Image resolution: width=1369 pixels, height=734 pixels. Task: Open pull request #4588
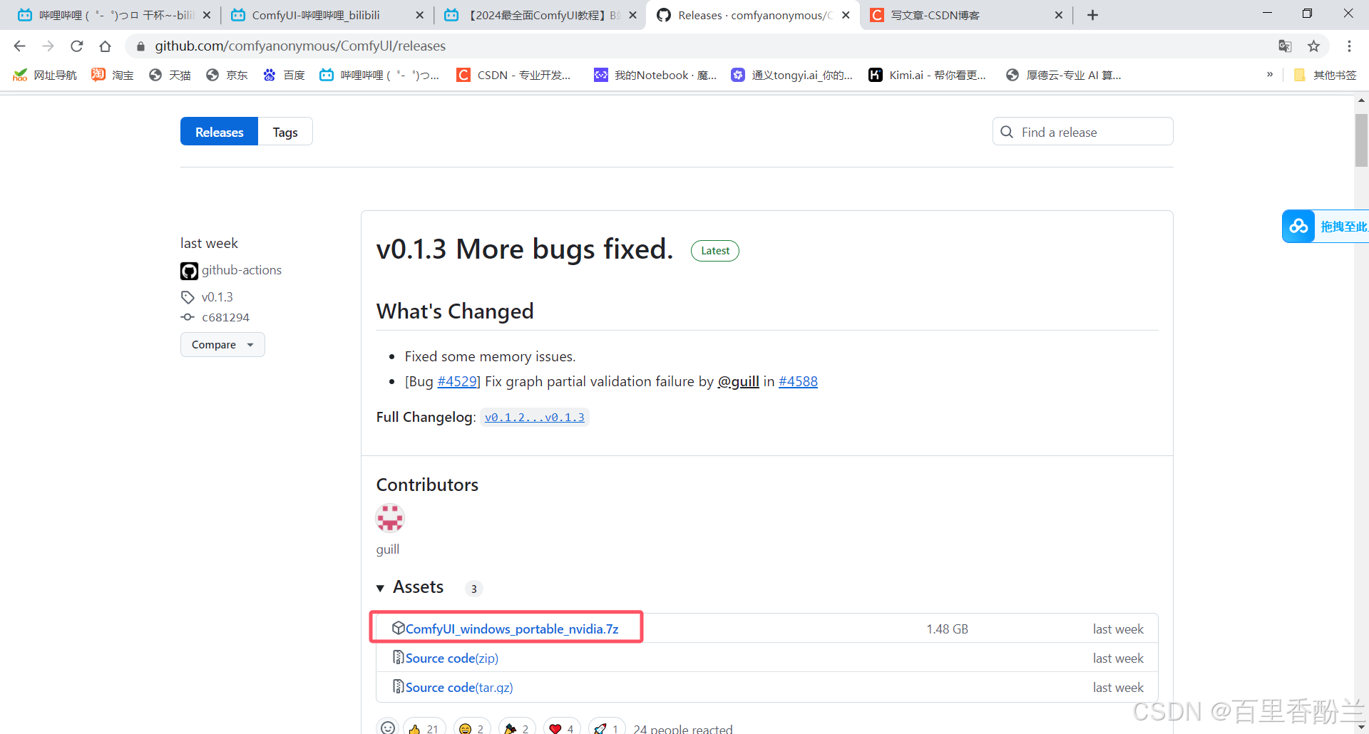coord(798,382)
